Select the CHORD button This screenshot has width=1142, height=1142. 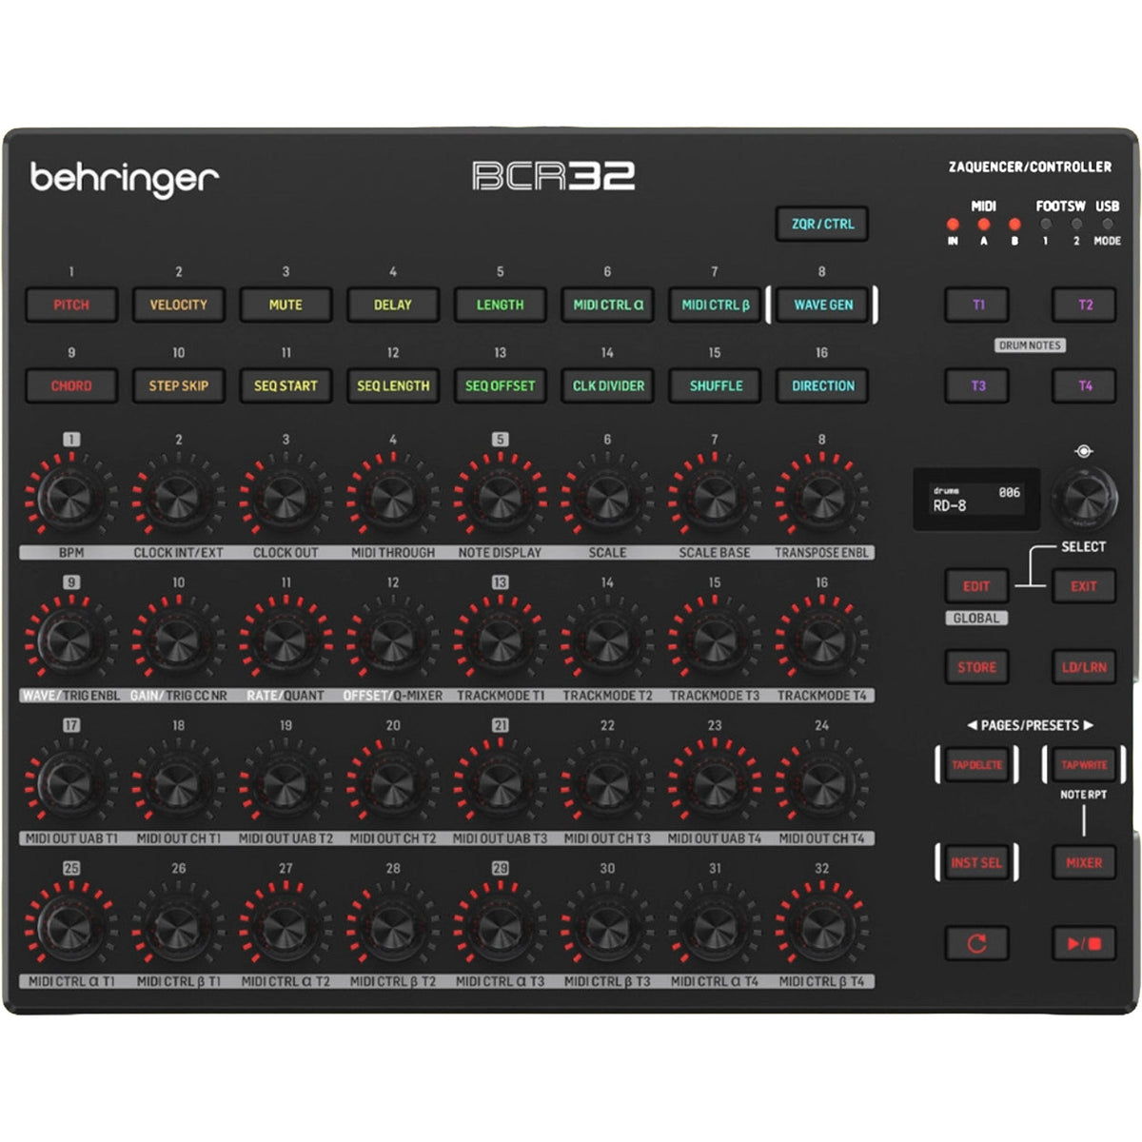pos(71,385)
